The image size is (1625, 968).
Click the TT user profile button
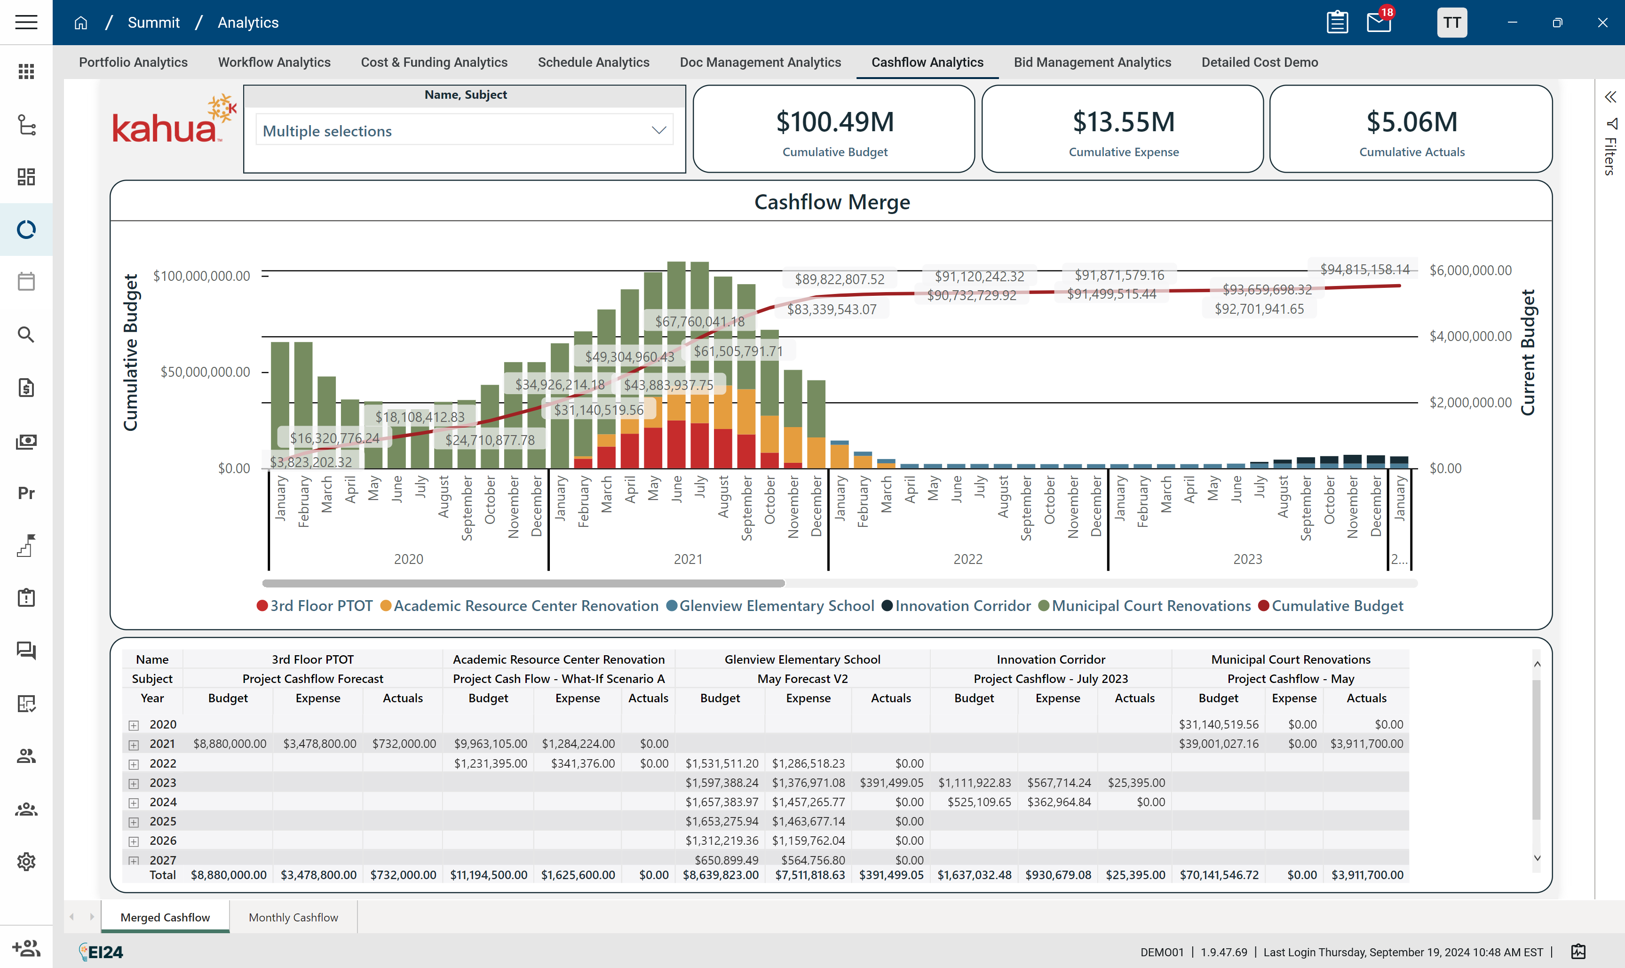point(1451,22)
